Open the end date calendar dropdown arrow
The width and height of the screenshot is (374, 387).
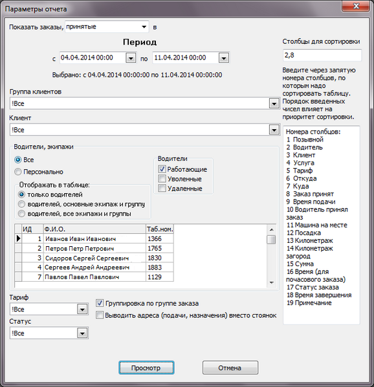coord(224,58)
